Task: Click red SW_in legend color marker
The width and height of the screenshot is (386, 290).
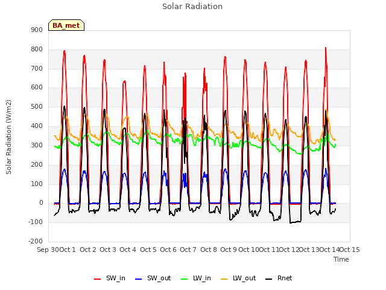Action: pyautogui.click(x=98, y=279)
